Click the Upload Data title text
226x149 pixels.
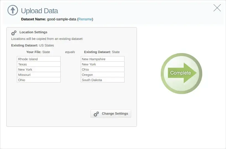[x=40, y=11]
